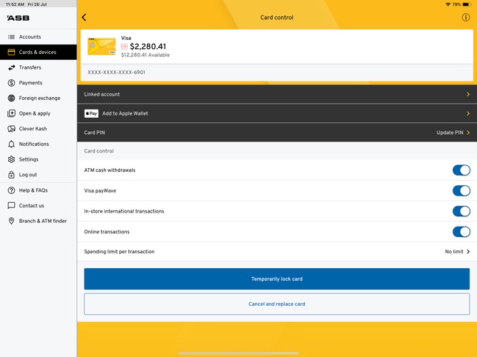Image resolution: width=477 pixels, height=357 pixels.
Task: Click the Cards & devices card icon
Action: point(11,52)
